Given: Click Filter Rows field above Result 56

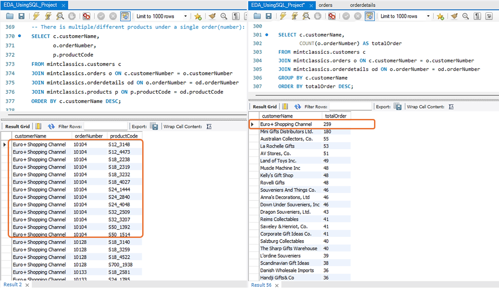Looking at the screenshot, I should pyautogui.click(x=350, y=107).
